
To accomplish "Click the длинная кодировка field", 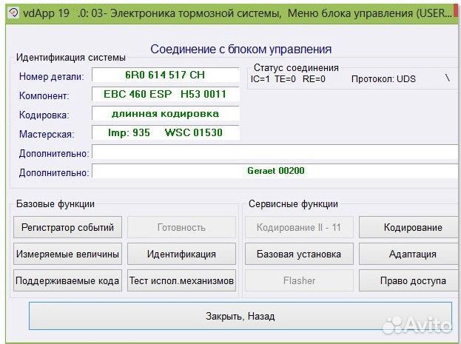I will (x=166, y=113).
